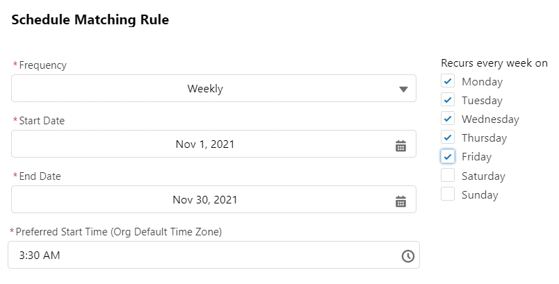This screenshot has width=559, height=284.
Task: Enable the Saturday checkbox
Action: tap(448, 176)
